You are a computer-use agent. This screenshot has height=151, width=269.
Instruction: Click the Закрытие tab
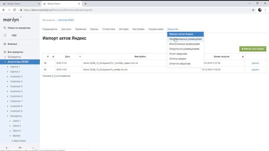[x=173, y=29]
